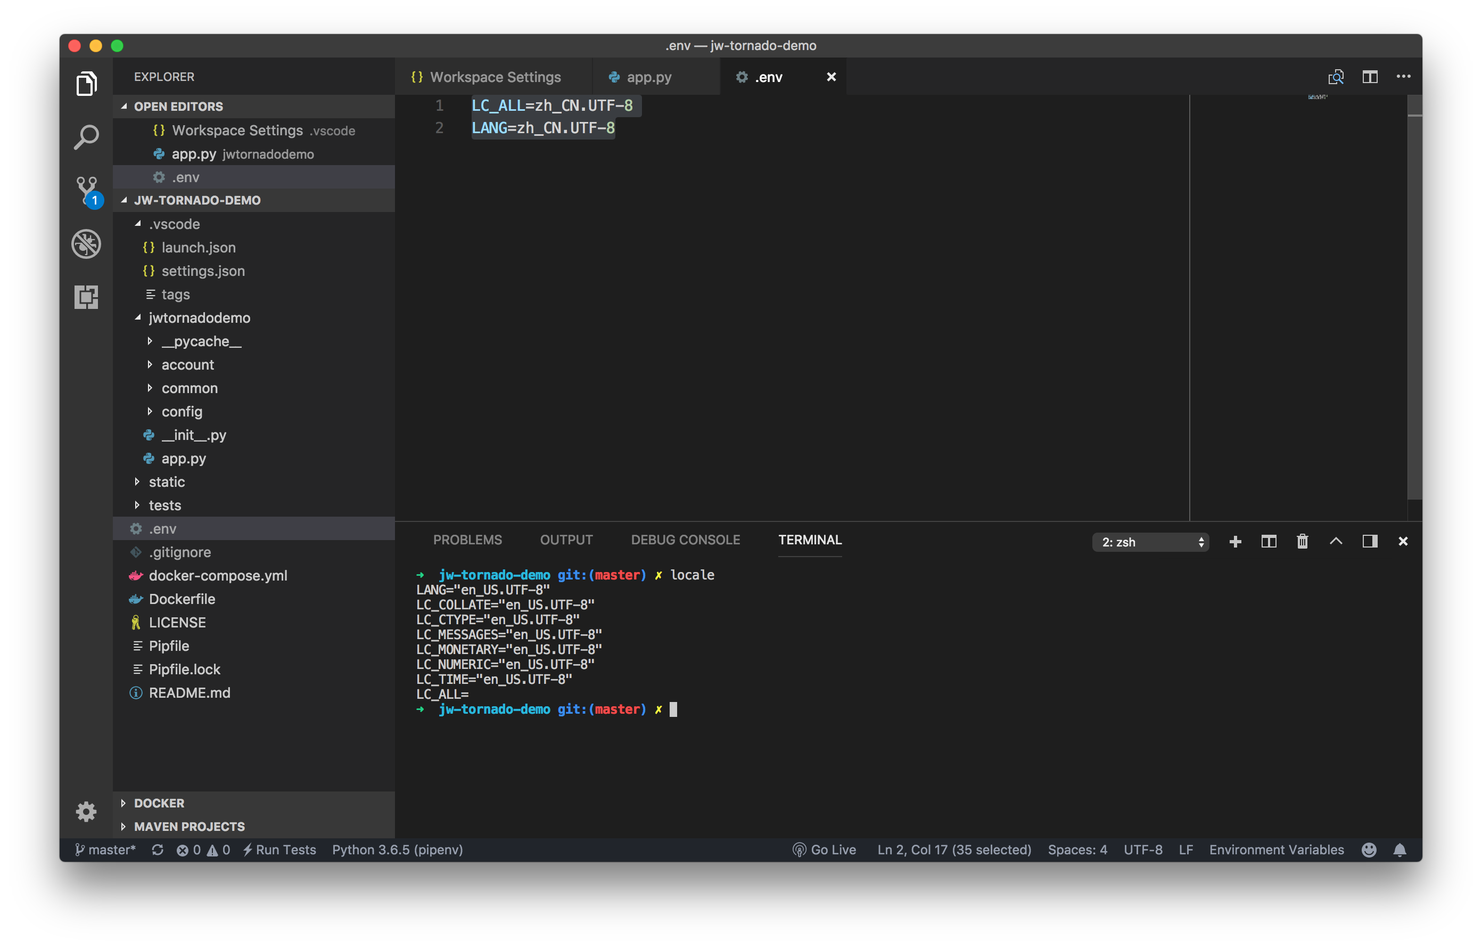Change LF end of line sequence
The image size is (1482, 947).
(1185, 850)
